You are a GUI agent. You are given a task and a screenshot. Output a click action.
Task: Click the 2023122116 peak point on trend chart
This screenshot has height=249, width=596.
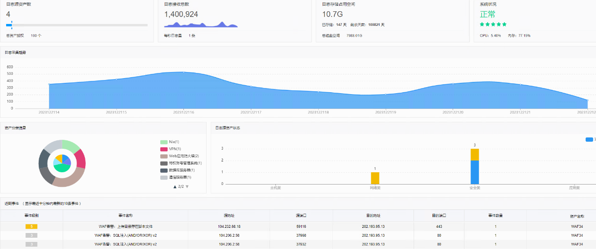pyautogui.click(x=183, y=72)
